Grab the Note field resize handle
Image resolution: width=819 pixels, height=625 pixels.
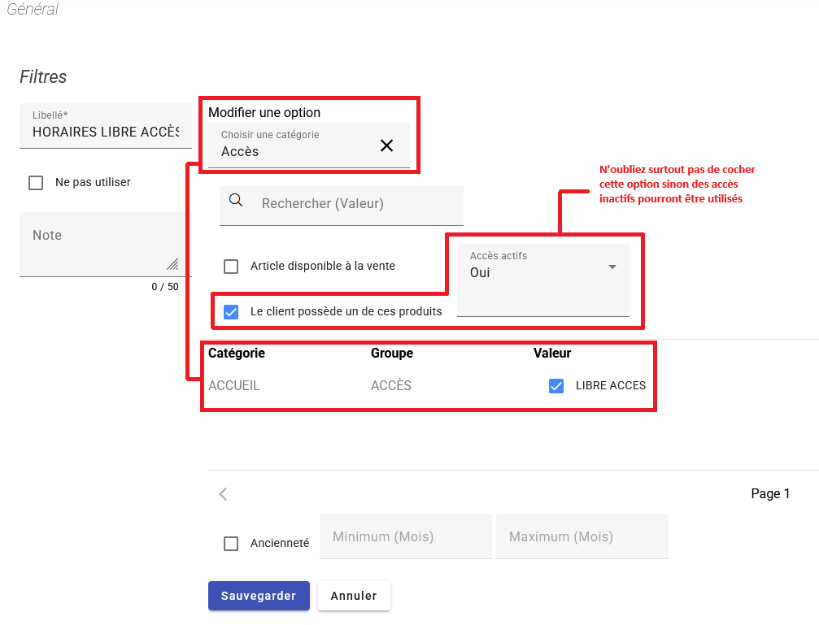click(172, 264)
